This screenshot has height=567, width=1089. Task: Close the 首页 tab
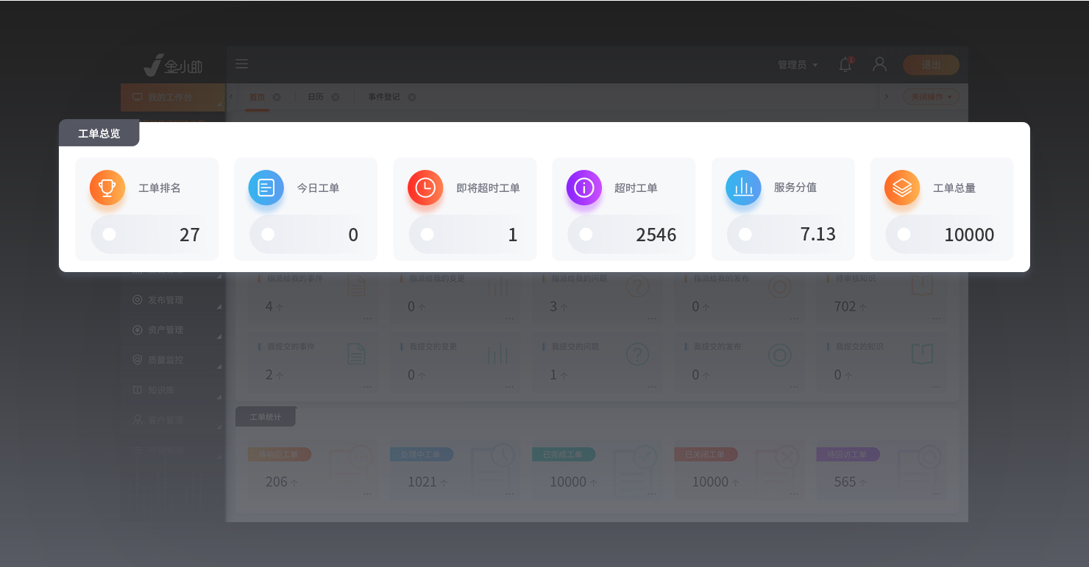click(x=277, y=97)
